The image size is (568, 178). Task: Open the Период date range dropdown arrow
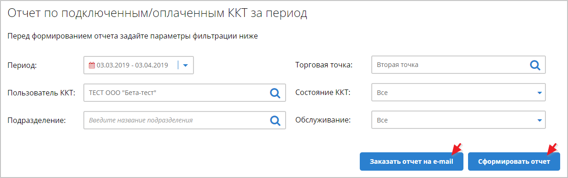pyautogui.click(x=186, y=65)
